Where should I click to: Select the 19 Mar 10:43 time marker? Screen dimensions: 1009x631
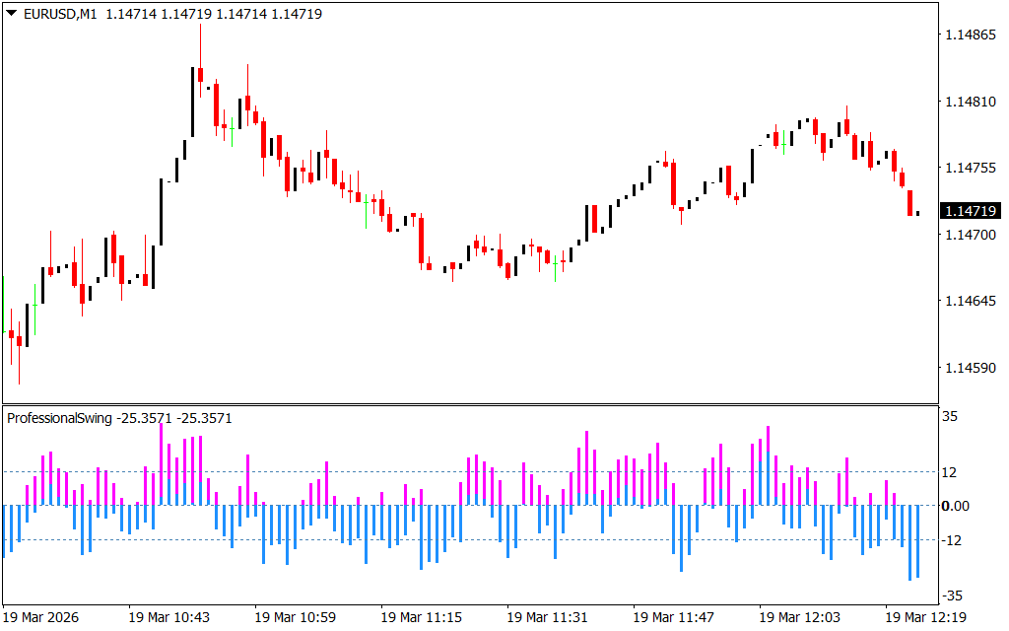168,617
